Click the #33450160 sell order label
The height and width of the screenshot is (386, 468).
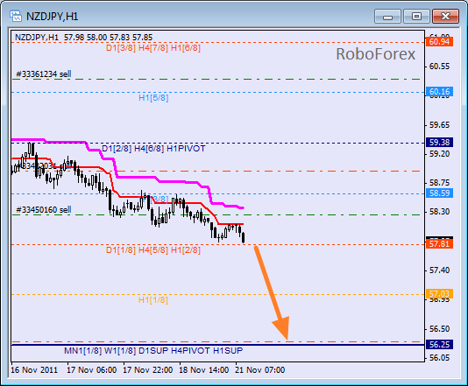tap(44, 210)
